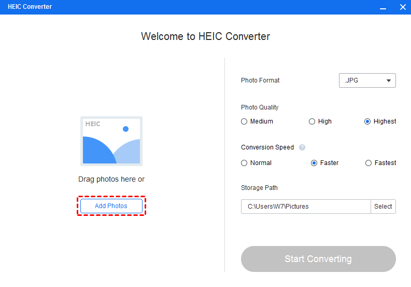Switch conversion speed to Fastest

coord(369,163)
